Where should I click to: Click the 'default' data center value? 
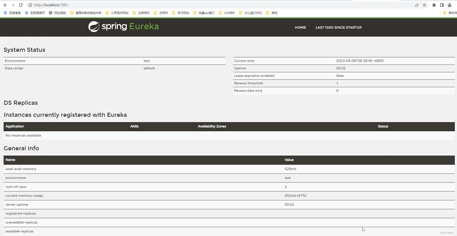coord(149,68)
